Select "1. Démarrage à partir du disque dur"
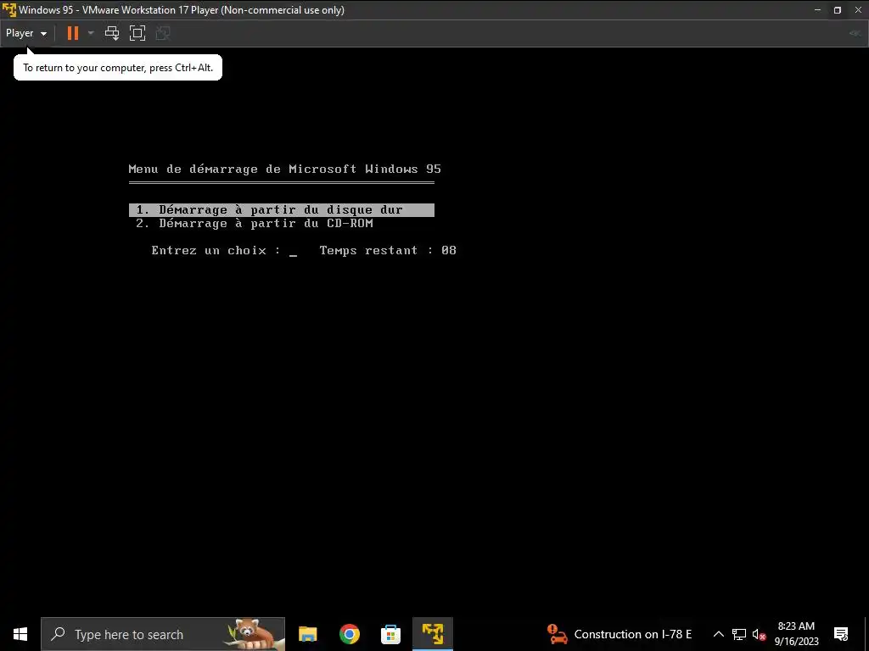869x651 pixels. click(282, 210)
